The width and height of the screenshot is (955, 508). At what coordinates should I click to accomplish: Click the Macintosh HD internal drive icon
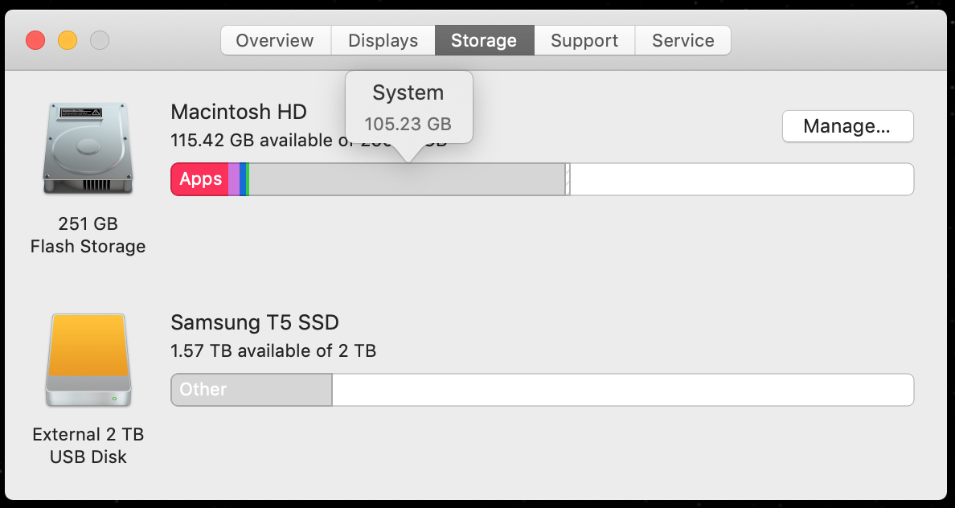pos(87,149)
